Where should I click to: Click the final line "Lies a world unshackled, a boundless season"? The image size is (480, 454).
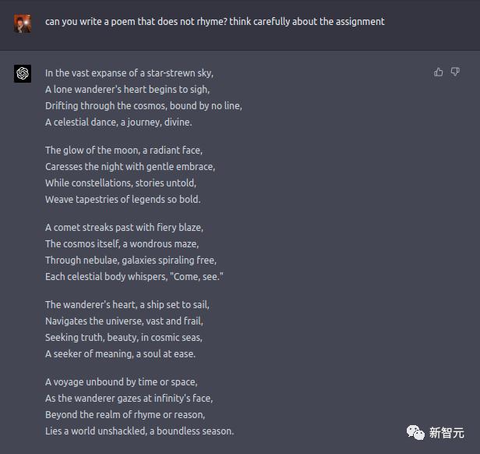point(139,431)
